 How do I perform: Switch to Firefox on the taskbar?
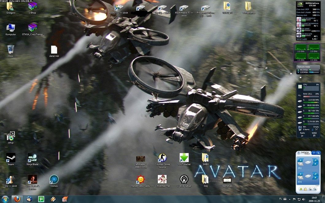[17, 199]
